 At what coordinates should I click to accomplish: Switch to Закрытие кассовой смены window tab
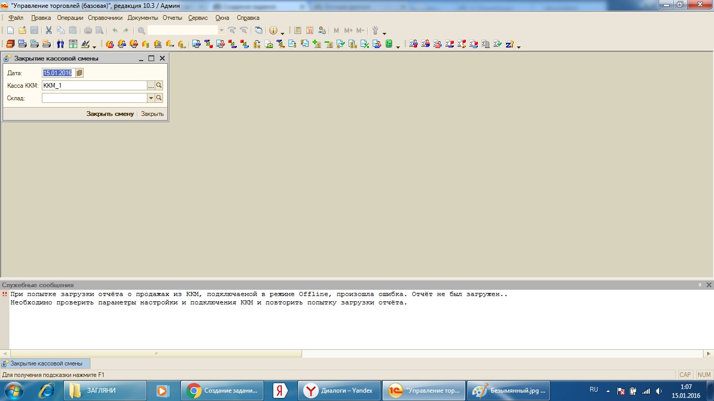coord(45,363)
